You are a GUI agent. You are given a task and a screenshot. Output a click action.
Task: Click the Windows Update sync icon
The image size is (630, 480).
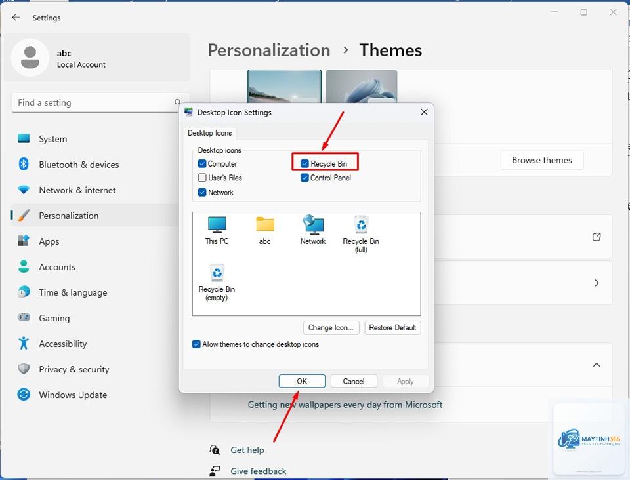tap(24, 394)
